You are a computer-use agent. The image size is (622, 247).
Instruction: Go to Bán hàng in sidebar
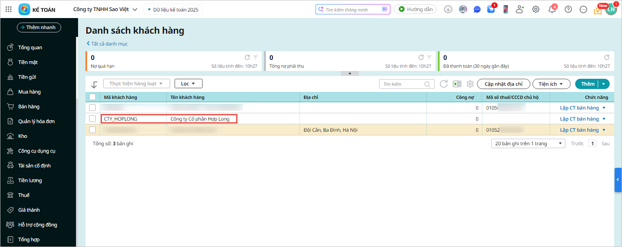click(x=29, y=107)
